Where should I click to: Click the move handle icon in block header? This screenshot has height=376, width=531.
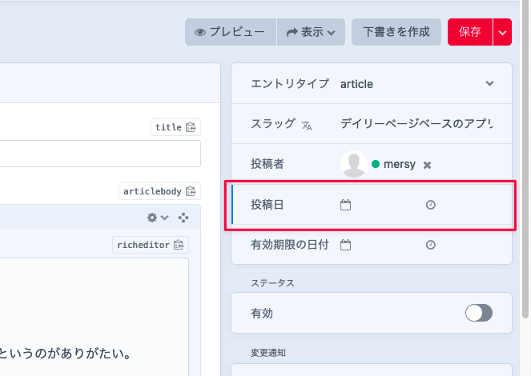(183, 218)
